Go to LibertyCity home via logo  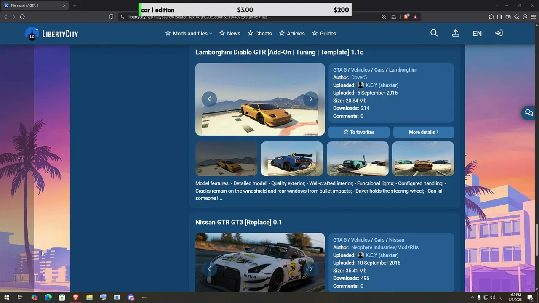(52, 34)
